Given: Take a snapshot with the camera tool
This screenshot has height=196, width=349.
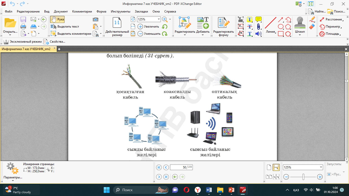Looking at the screenshot, I should [x=96, y=19].
